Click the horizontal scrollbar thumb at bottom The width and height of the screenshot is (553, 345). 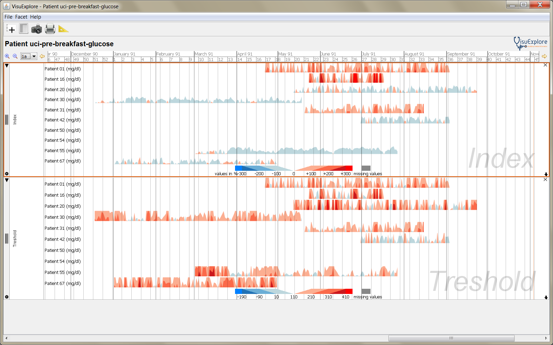click(x=451, y=338)
